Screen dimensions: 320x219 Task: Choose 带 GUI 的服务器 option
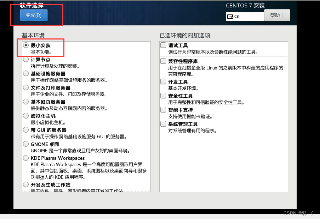coord(26,130)
